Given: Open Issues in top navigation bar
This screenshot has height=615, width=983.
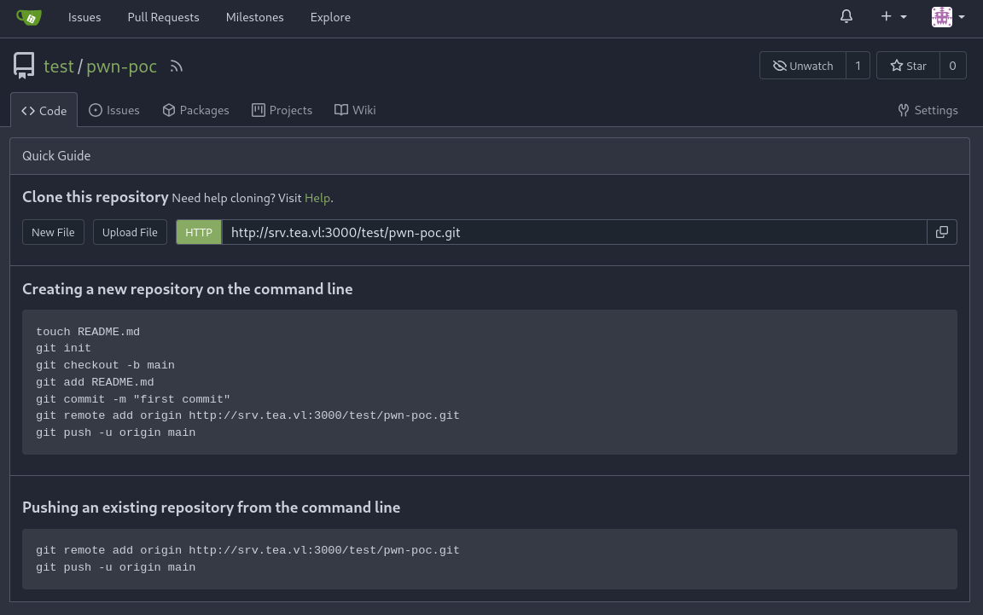Looking at the screenshot, I should coord(84,17).
